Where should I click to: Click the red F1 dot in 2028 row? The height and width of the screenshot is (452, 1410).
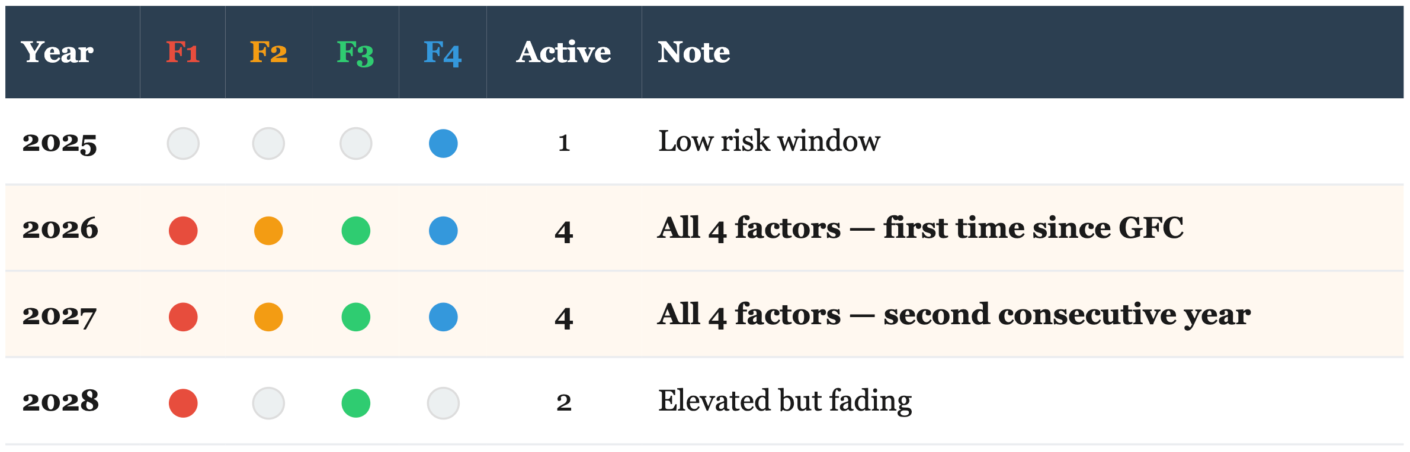coord(183,403)
